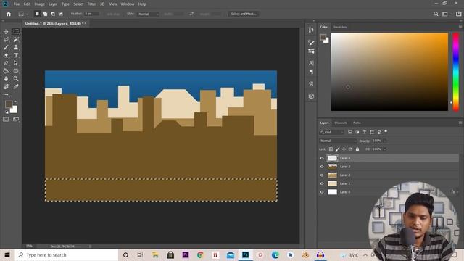Image resolution: width=464 pixels, height=261 pixels.
Task: Select the Path Selection tool
Action: [x=16, y=63]
